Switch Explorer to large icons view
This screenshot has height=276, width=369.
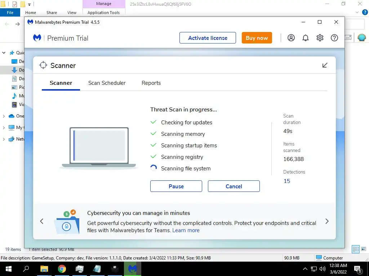pos(364,249)
